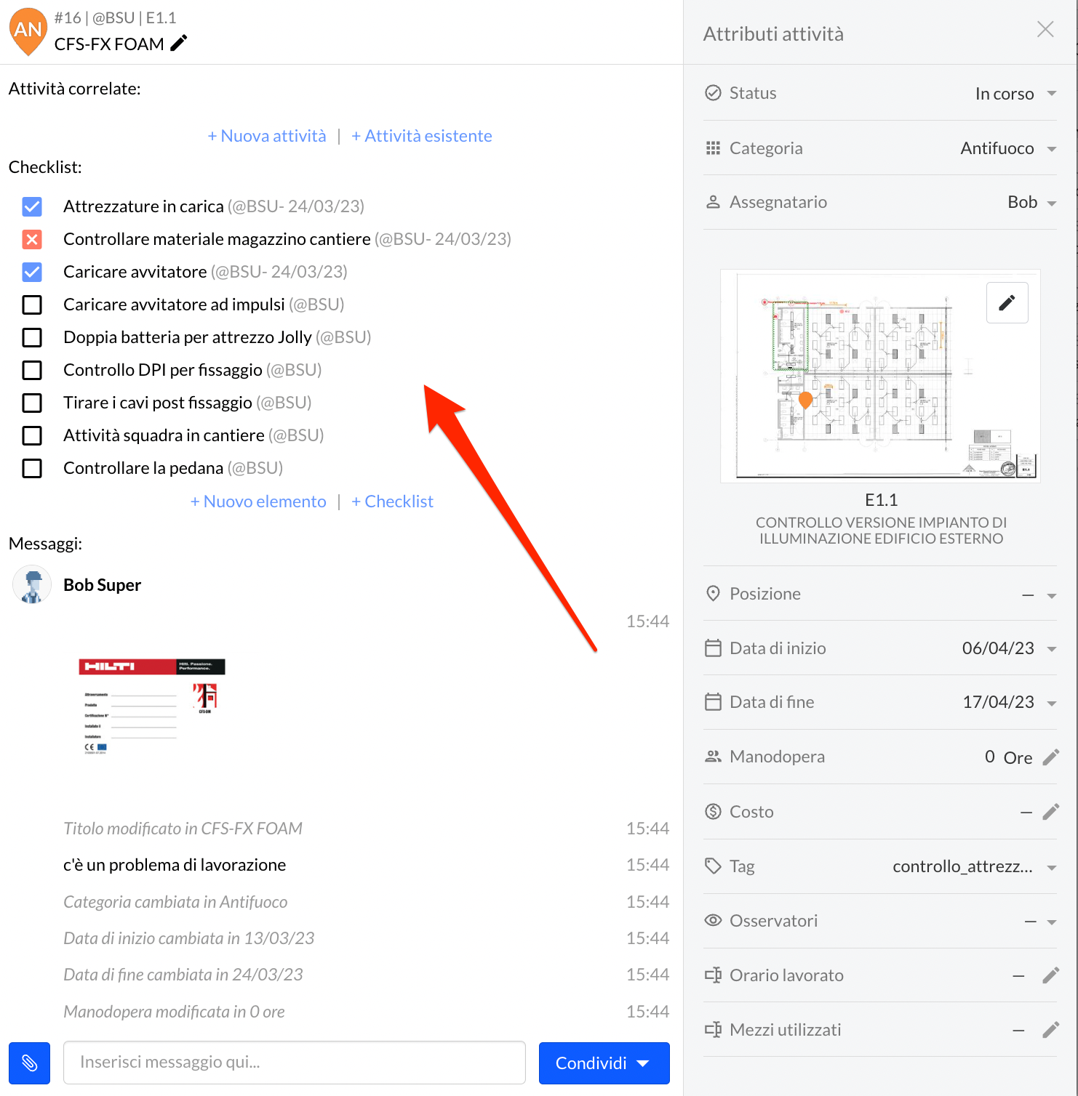Click the message input field

click(294, 1063)
